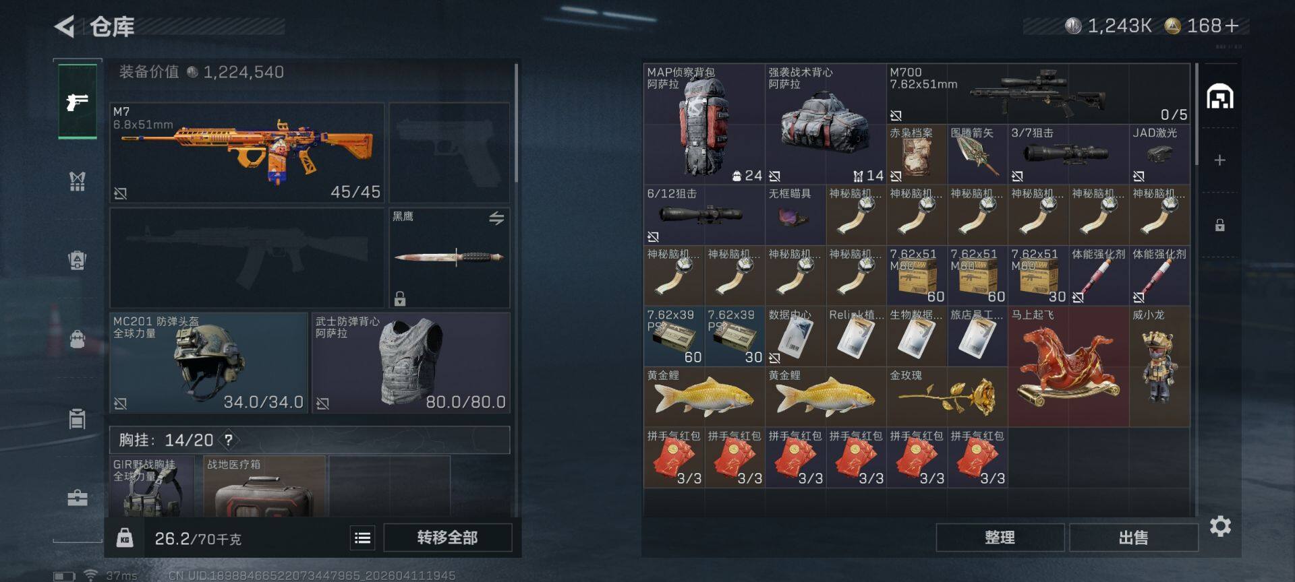The height and width of the screenshot is (582, 1295).
Task: Select the 金玫瑰 golden rose item
Action: (947, 397)
